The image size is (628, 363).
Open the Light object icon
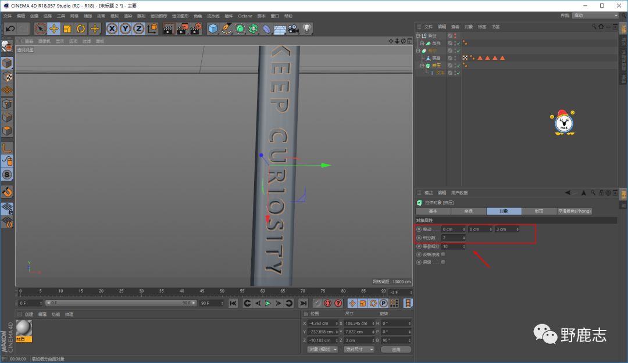click(x=306, y=28)
